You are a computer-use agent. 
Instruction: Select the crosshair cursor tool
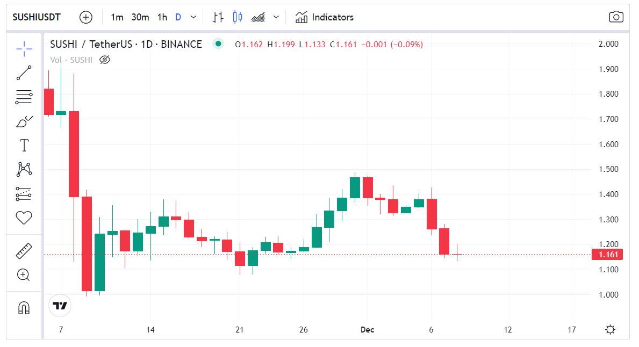pyautogui.click(x=24, y=49)
